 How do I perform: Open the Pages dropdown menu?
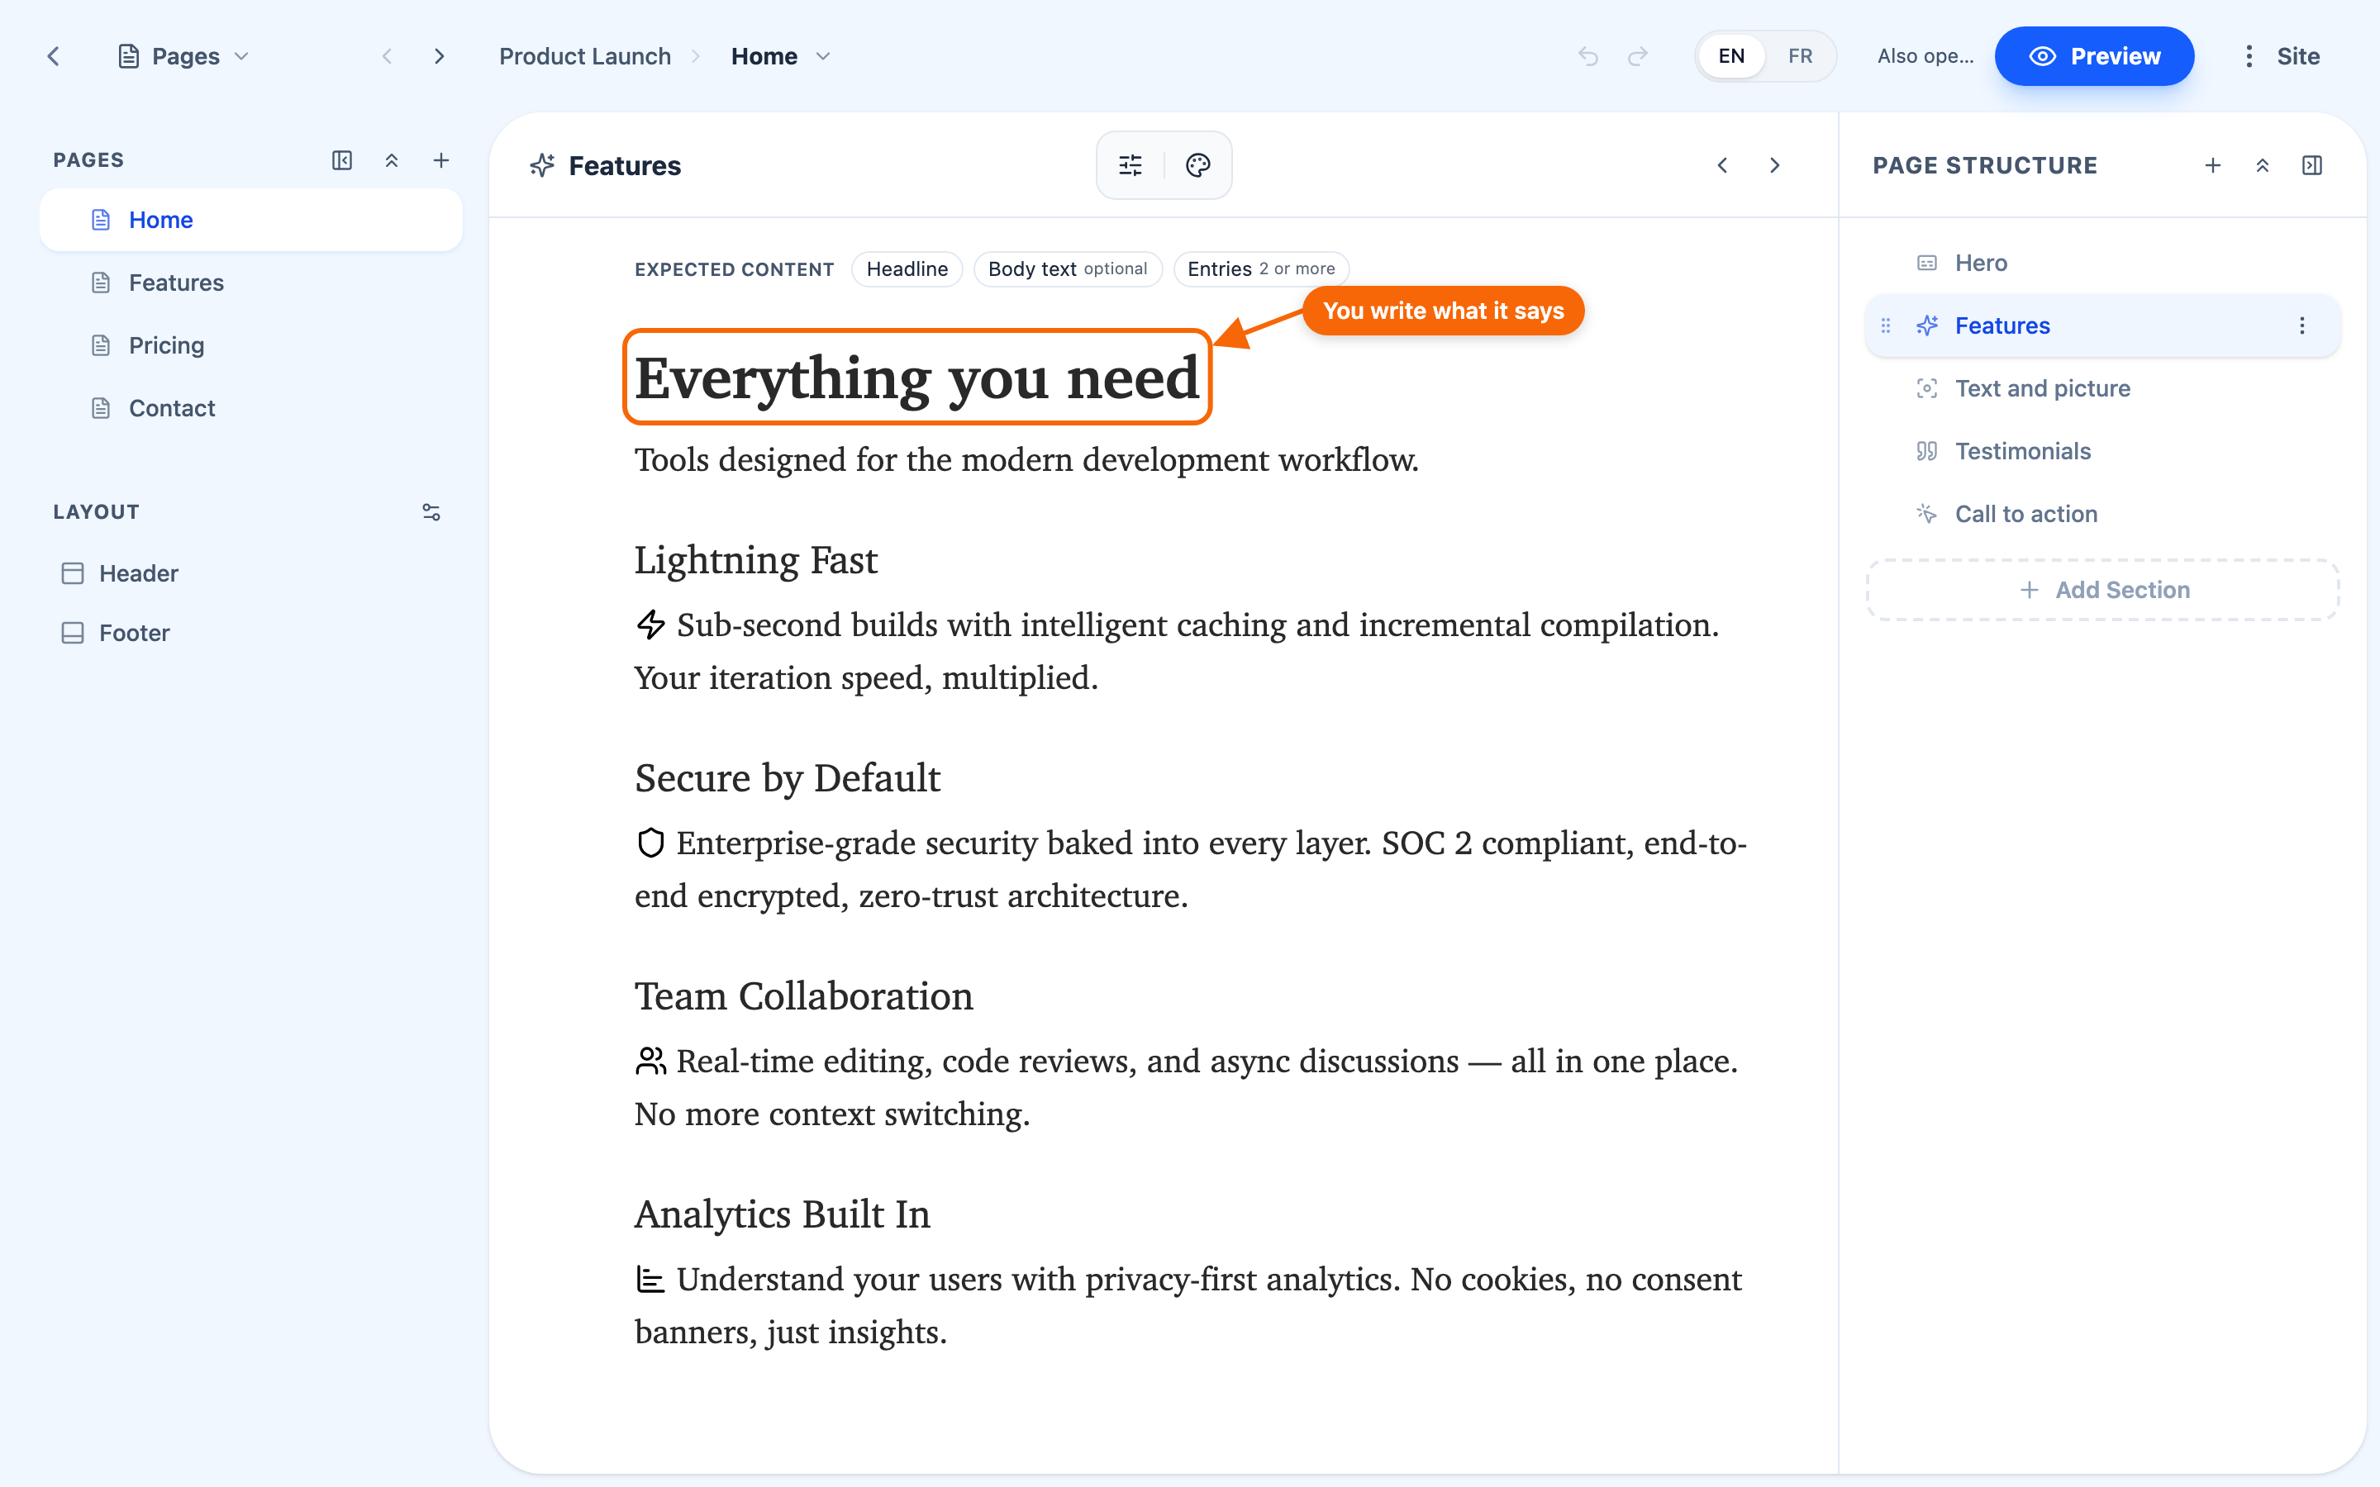coord(184,56)
